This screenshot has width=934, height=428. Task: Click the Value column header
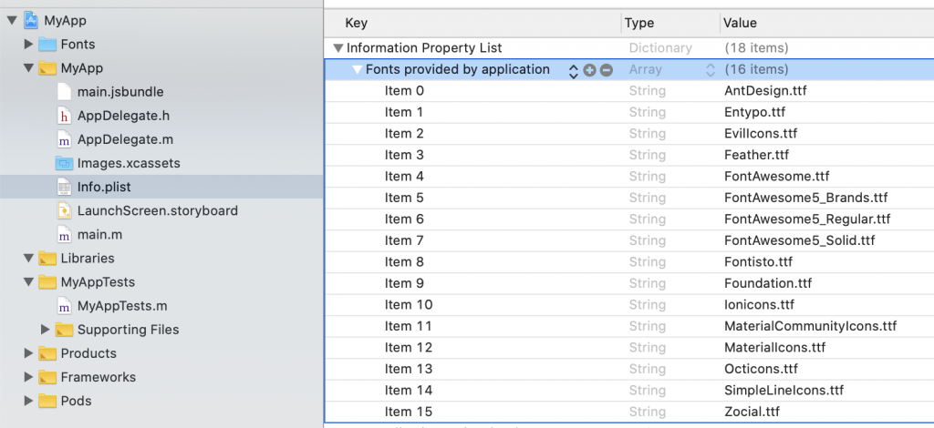pos(739,23)
